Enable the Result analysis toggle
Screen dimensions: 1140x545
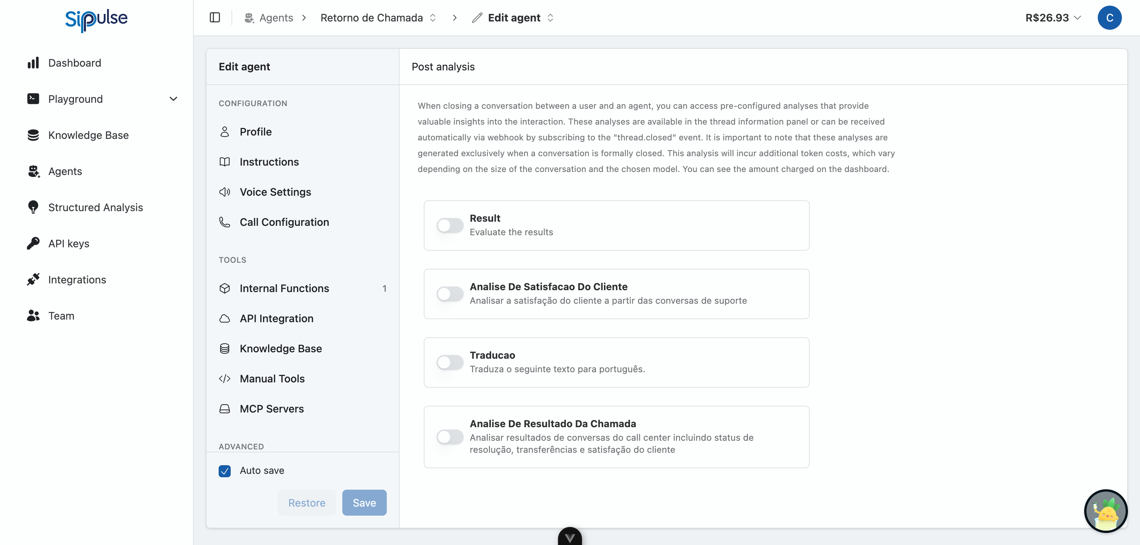click(x=450, y=225)
